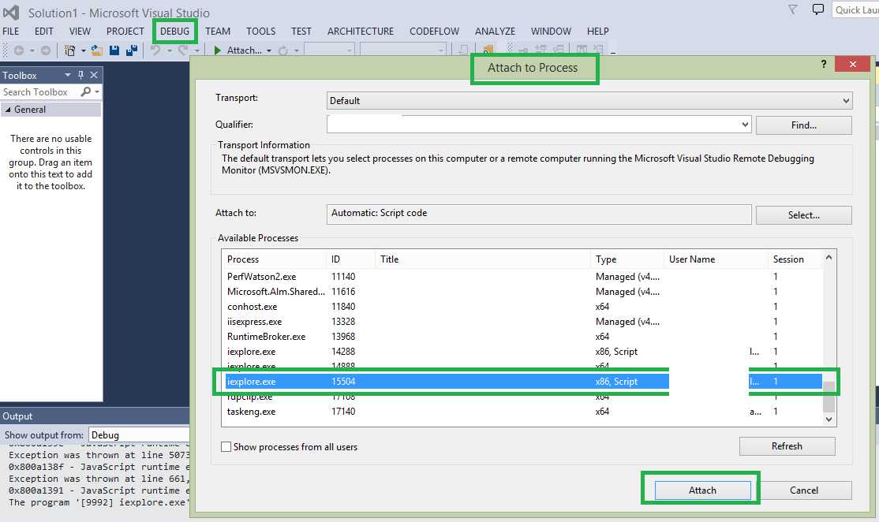Open the DEBUG menu
The image size is (879, 522).
coord(174,32)
